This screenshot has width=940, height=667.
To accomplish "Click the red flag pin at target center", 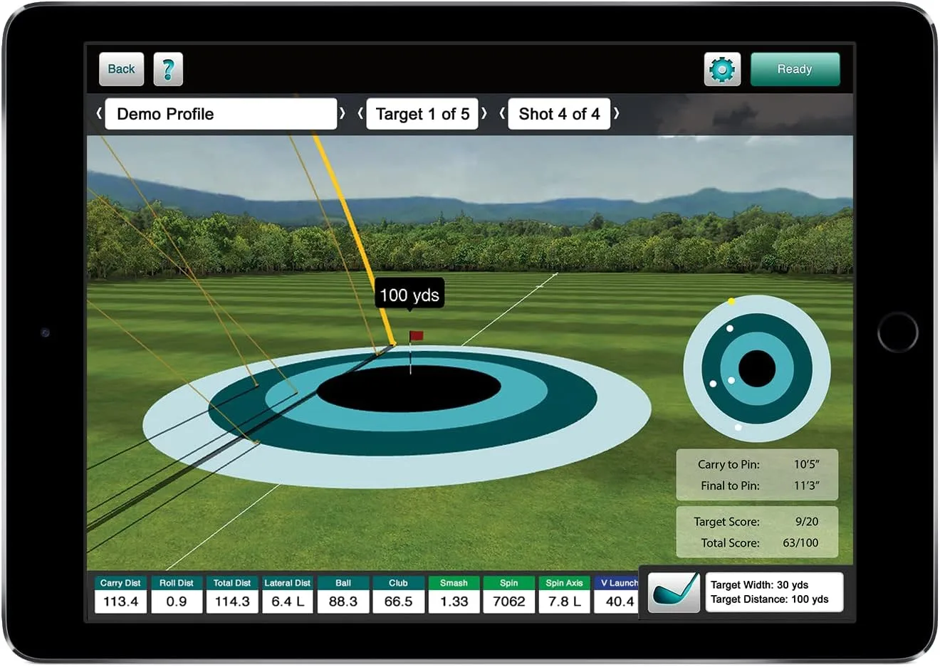I will (x=415, y=335).
